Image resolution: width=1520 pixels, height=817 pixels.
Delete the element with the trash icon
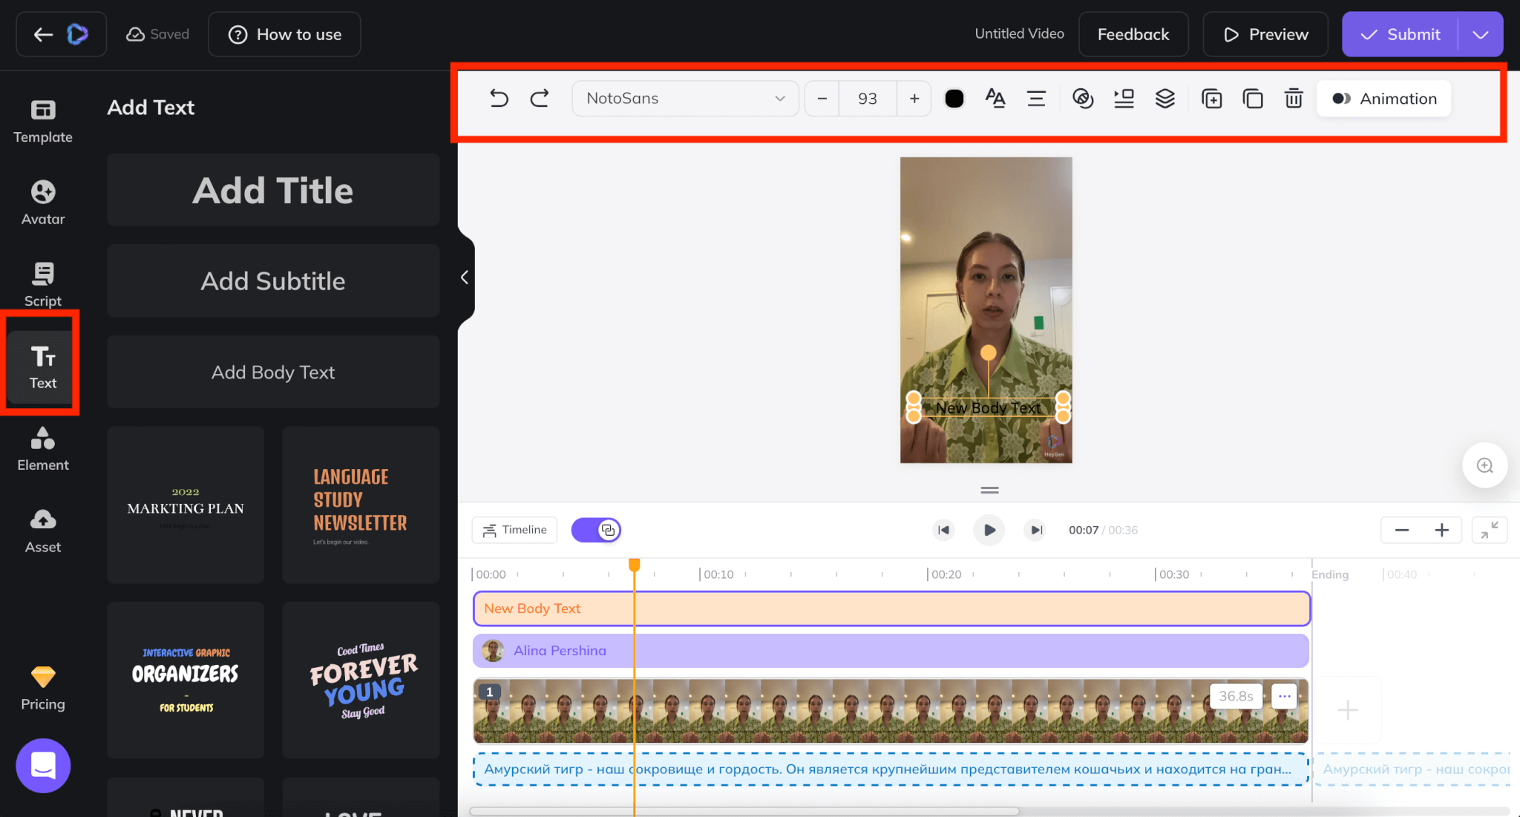(1294, 98)
